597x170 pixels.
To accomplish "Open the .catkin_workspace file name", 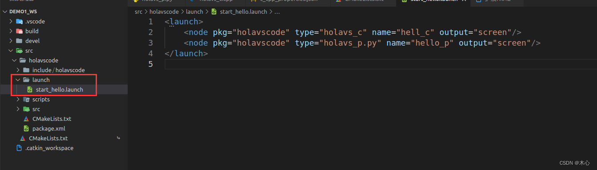I will (49, 148).
